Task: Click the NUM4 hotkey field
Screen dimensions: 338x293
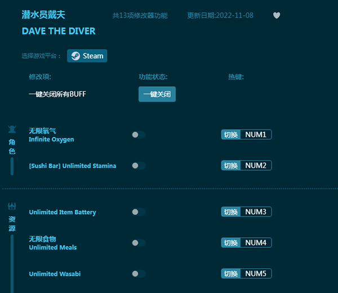Action: click(x=256, y=243)
